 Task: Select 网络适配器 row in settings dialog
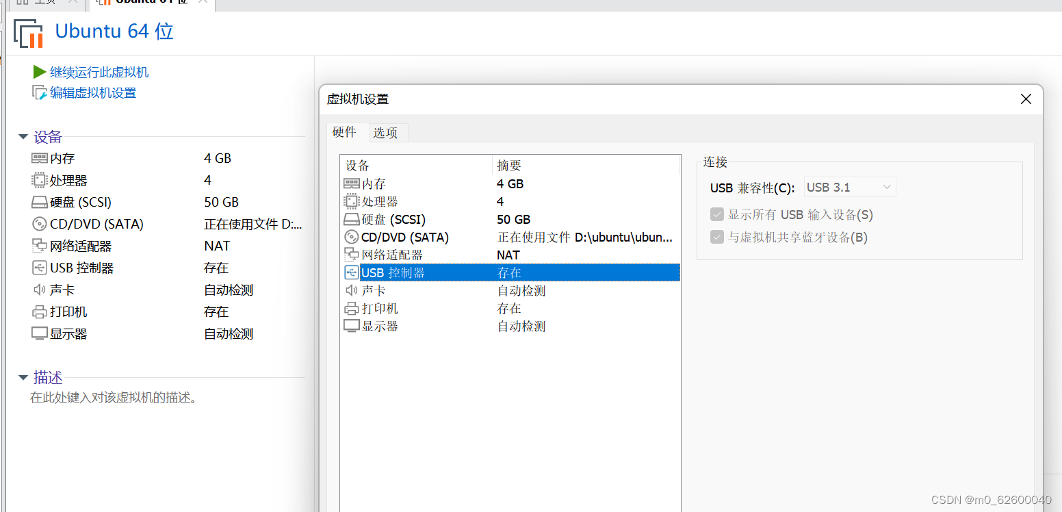pos(510,255)
